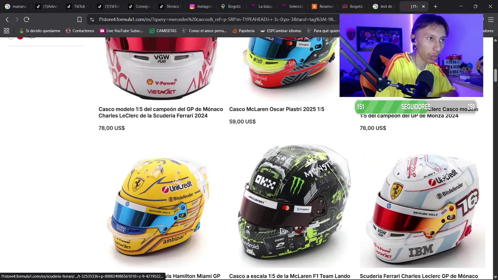Open the Live YouTube Subsc... bookmark
Viewport: 498px width, 280px height.
(x=121, y=31)
